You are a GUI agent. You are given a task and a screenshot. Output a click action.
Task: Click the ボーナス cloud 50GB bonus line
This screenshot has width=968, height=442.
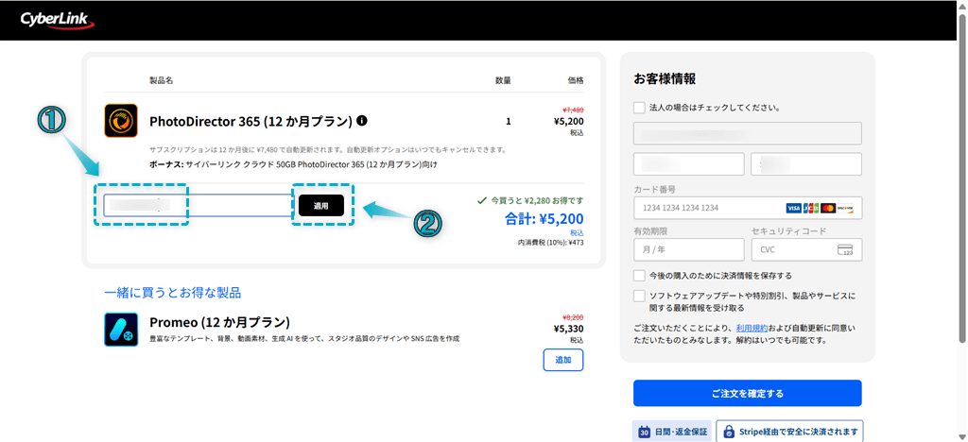[x=293, y=165]
